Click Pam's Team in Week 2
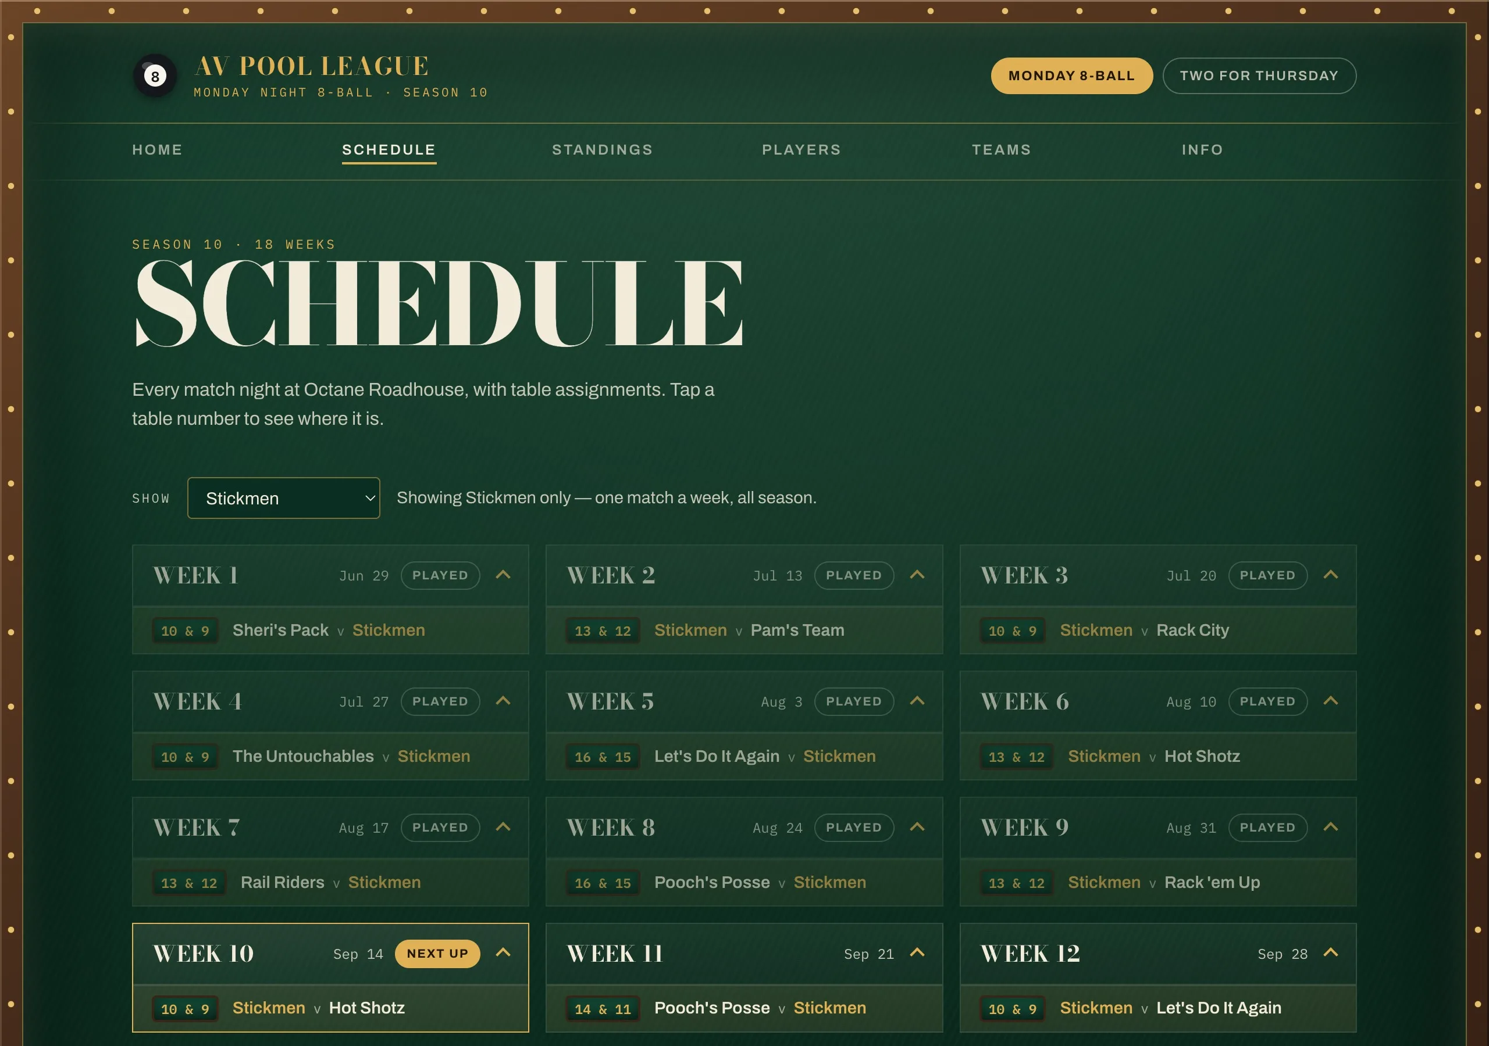This screenshot has height=1046, width=1489. pyautogui.click(x=797, y=630)
